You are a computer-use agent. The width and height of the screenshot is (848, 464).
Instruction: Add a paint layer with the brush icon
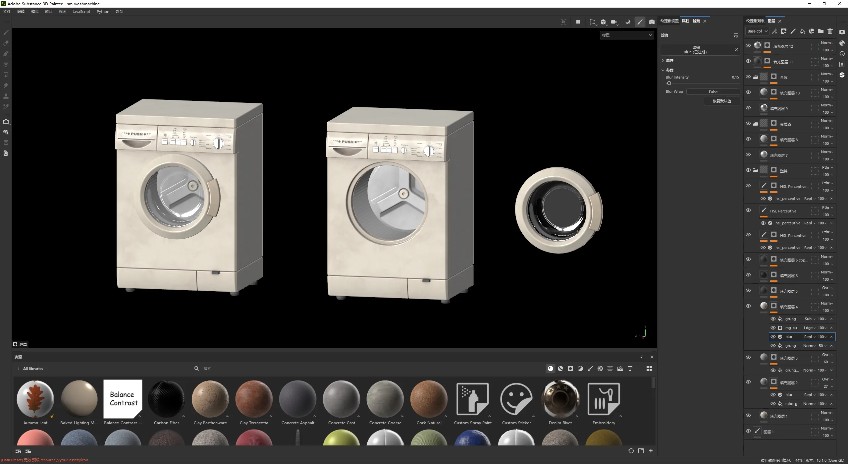pos(793,31)
